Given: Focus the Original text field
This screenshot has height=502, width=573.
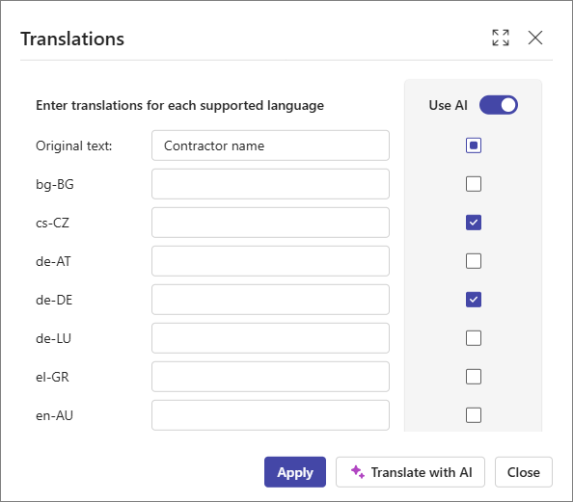Looking at the screenshot, I should 270,145.
